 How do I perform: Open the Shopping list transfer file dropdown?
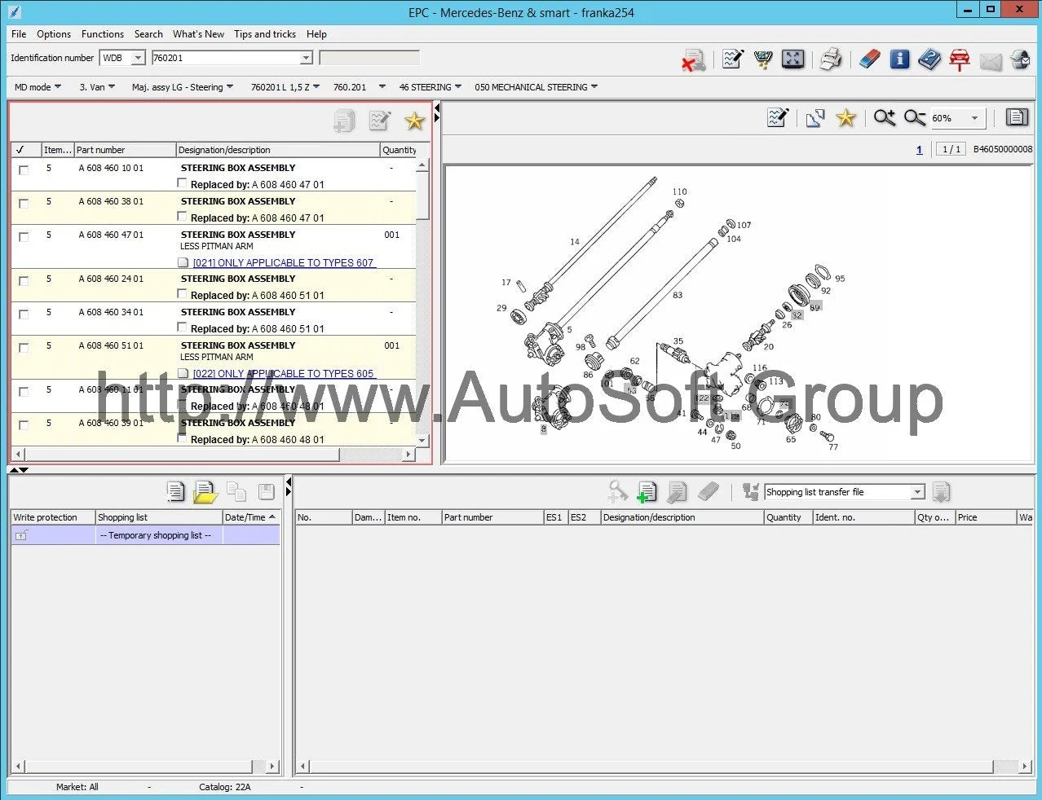click(x=917, y=492)
